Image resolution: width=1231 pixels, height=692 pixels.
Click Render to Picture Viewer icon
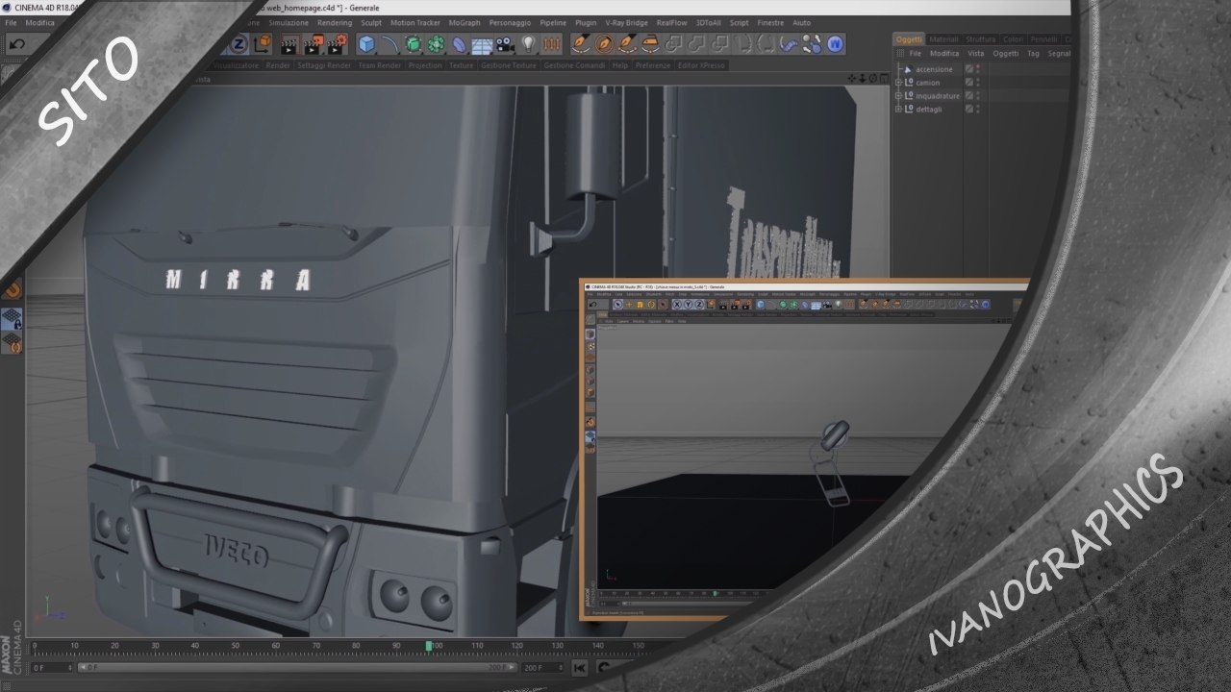pyautogui.click(x=314, y=44)
